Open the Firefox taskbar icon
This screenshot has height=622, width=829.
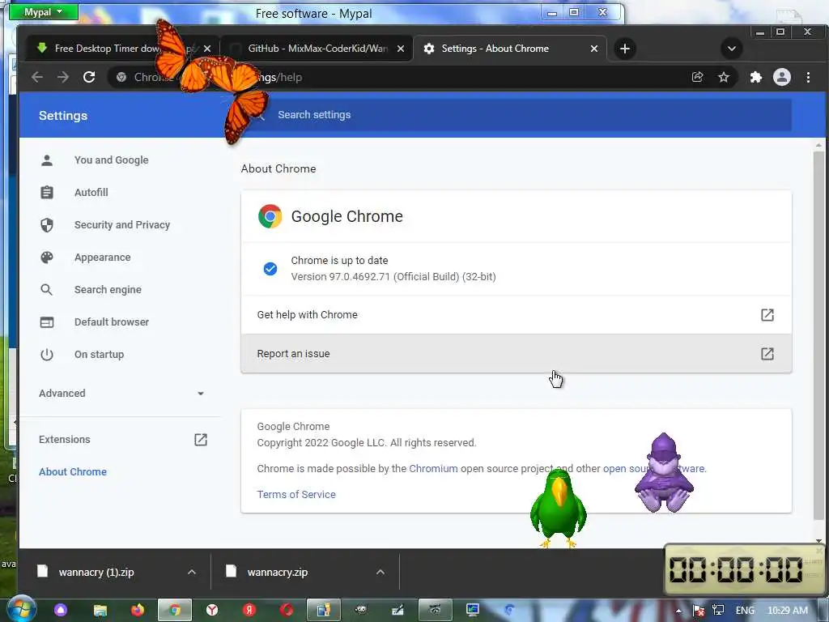point(138,611)
